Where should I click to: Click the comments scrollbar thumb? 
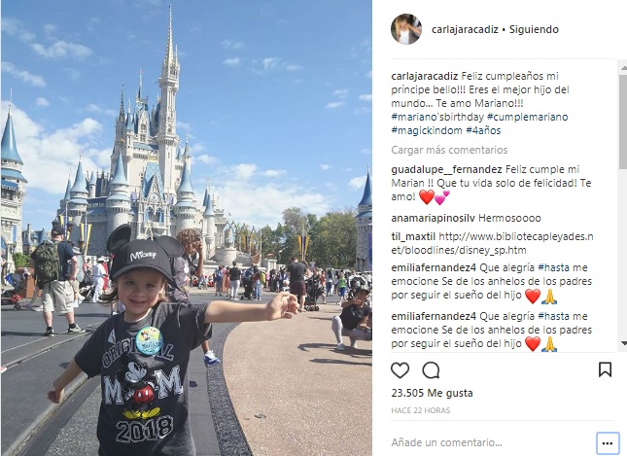pos(623,121)
